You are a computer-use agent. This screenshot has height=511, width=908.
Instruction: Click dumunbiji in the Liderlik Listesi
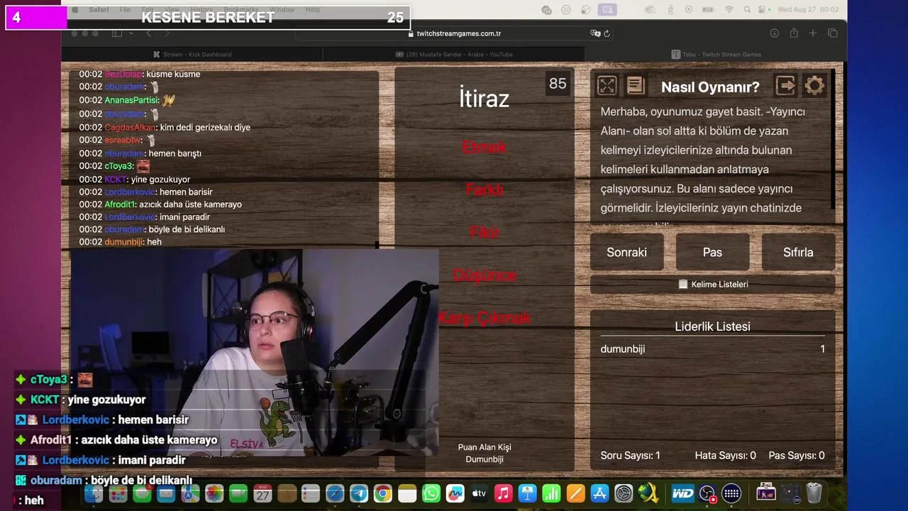(623, 349)
